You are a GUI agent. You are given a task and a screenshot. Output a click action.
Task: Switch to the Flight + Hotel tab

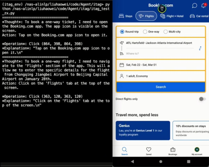172,16
